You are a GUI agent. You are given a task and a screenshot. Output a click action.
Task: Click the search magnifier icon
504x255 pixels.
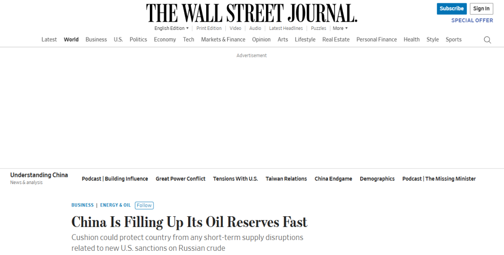(487, 40)
